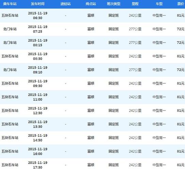This screenshot has height=170, width=185.
Task: Select the 09:10 departure time cell
Action: click(37, 70)
